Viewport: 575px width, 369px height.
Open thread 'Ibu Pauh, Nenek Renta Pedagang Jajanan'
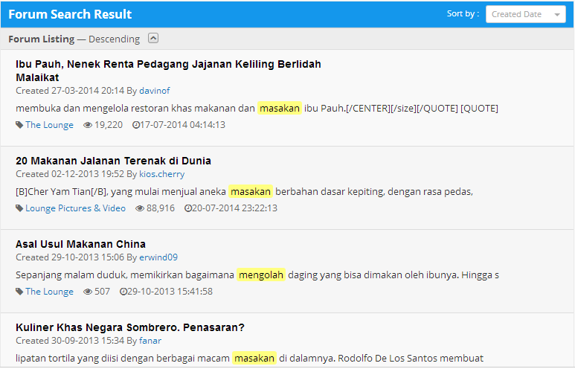[168, 71]
